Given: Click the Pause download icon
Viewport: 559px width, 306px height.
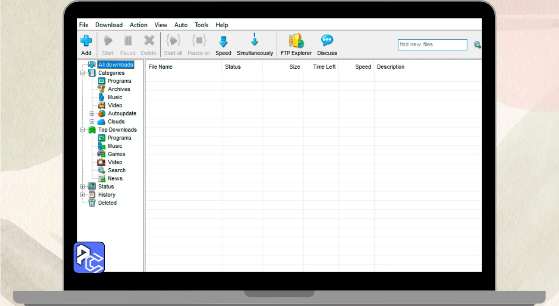Looking at the screenshot, I should [128, 41].
